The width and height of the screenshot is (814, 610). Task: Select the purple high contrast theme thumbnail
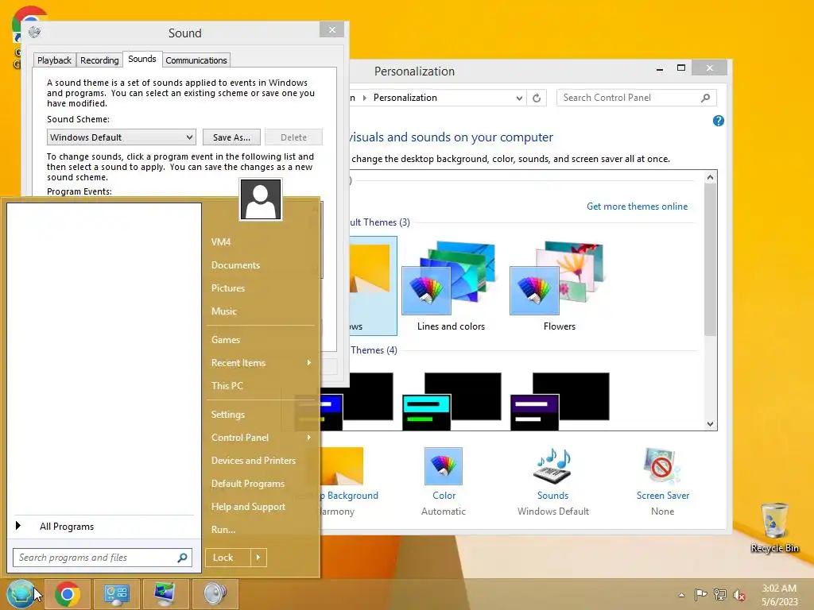click(x=560, y=401)
